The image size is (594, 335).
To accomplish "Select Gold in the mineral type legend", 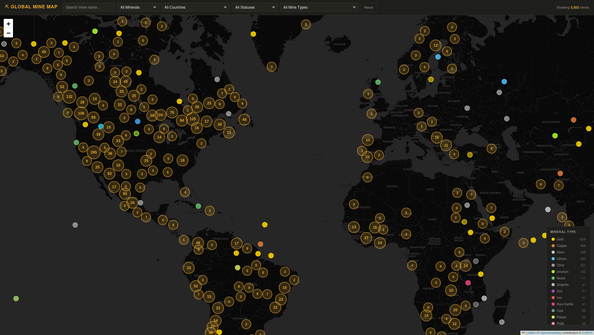I will coord(568,239).
